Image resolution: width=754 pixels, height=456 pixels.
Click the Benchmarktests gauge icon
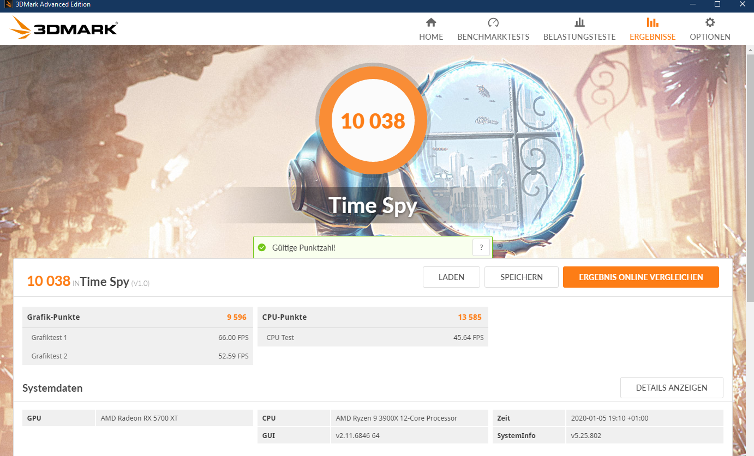tap(493, 22)
